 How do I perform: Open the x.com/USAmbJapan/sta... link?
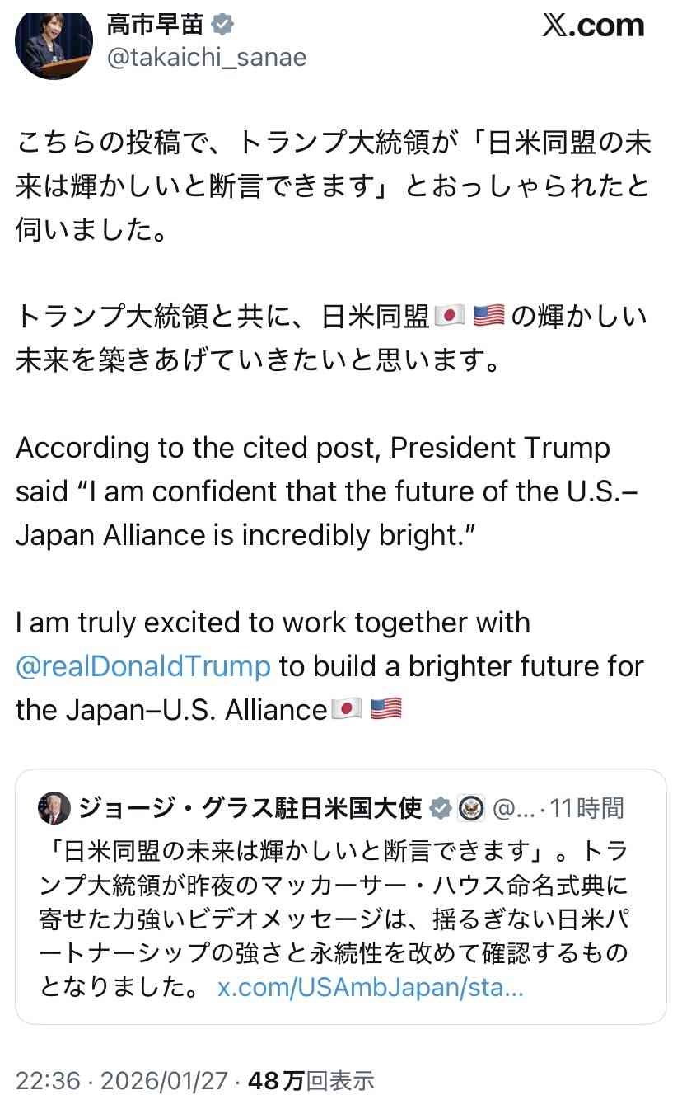(370, 988)
